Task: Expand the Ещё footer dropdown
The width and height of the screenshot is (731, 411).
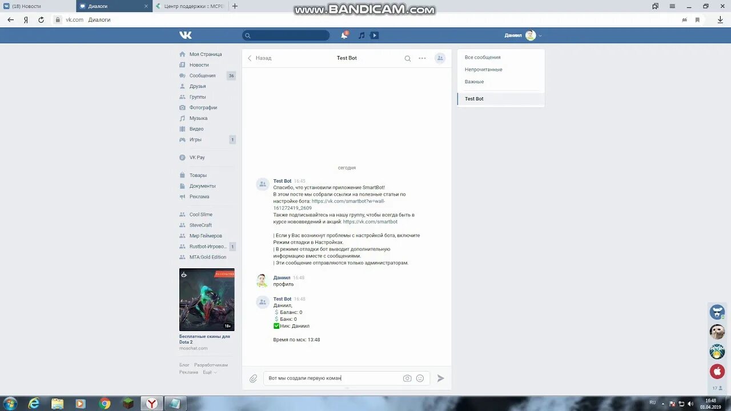Action: pos(208,372)
